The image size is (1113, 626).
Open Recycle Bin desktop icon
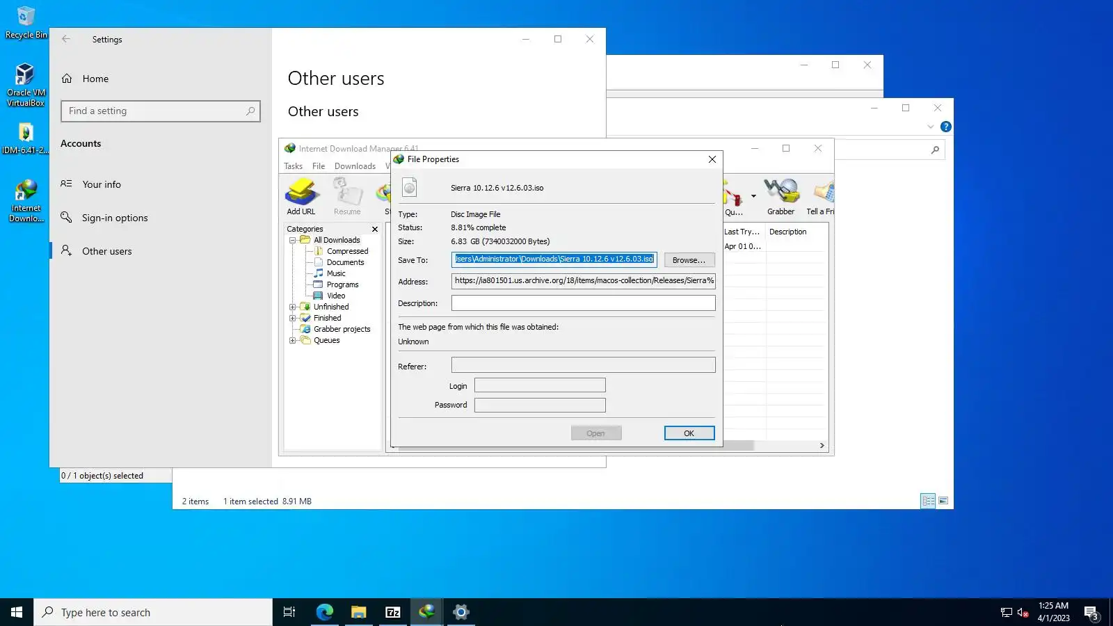[x=26, y=22]
